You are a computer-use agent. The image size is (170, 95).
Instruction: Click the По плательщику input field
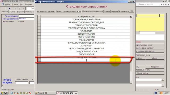point(27,16)
